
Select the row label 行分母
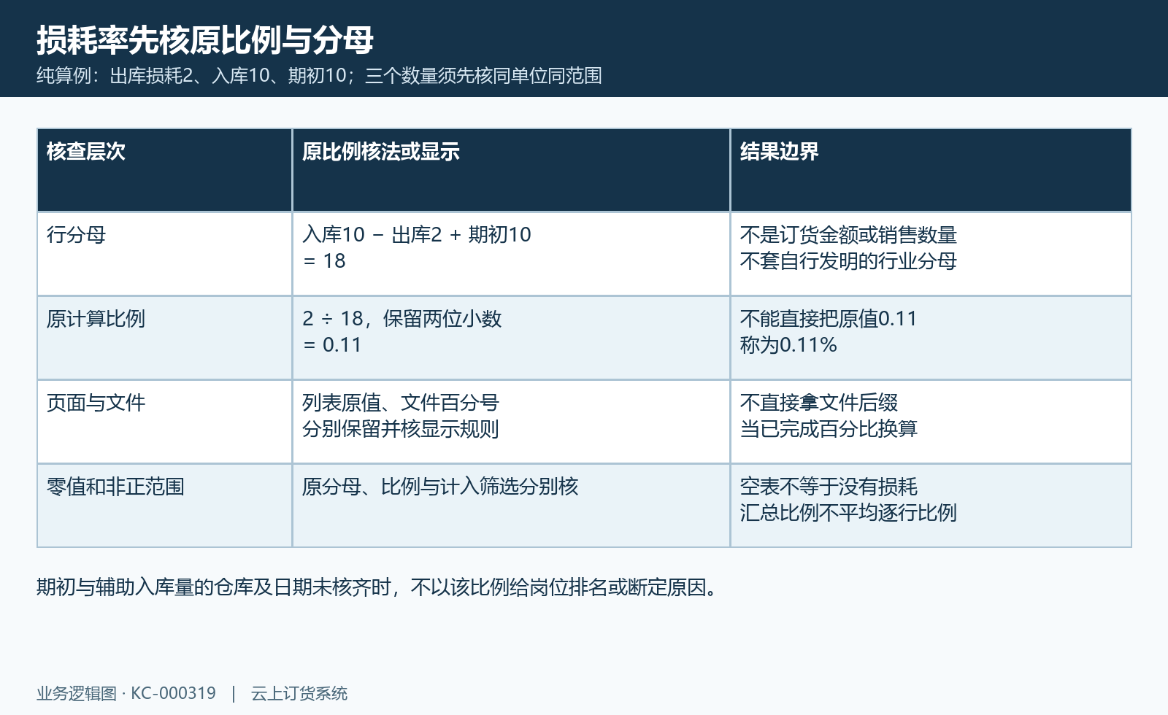pyautogui.click(x=165, y=254)
